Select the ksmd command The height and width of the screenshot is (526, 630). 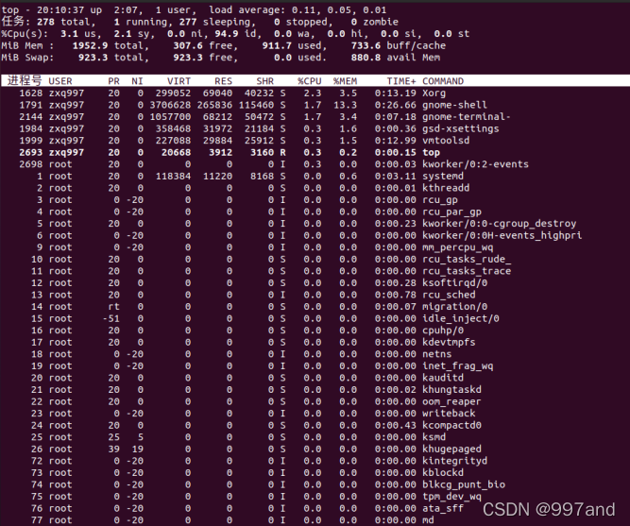point(434,437)
